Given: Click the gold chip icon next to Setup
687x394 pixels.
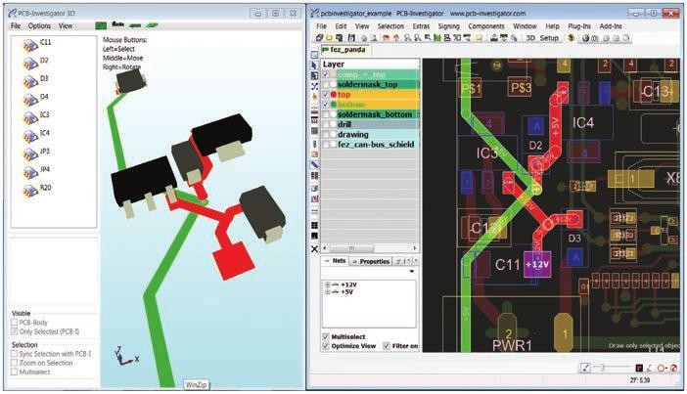Looking at the screenshot, I should (x=571, y=38).
